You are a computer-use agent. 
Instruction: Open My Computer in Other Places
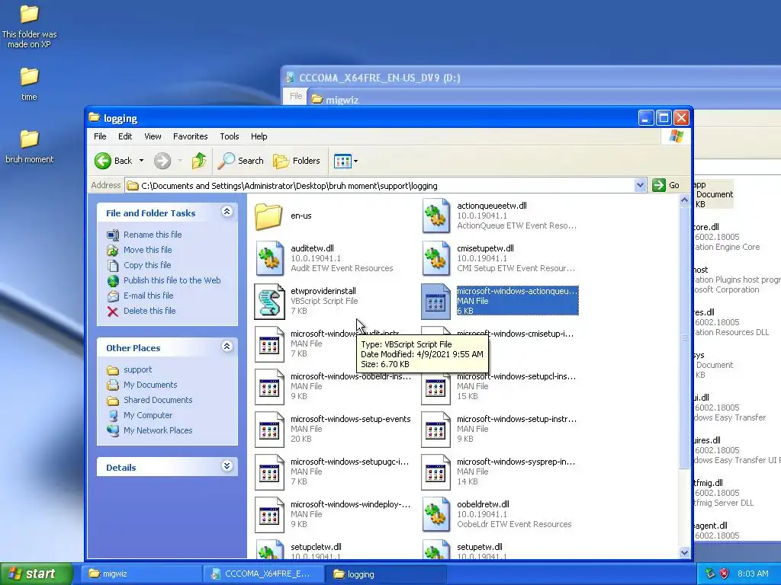pyautogui.click(x=147, y=415)
